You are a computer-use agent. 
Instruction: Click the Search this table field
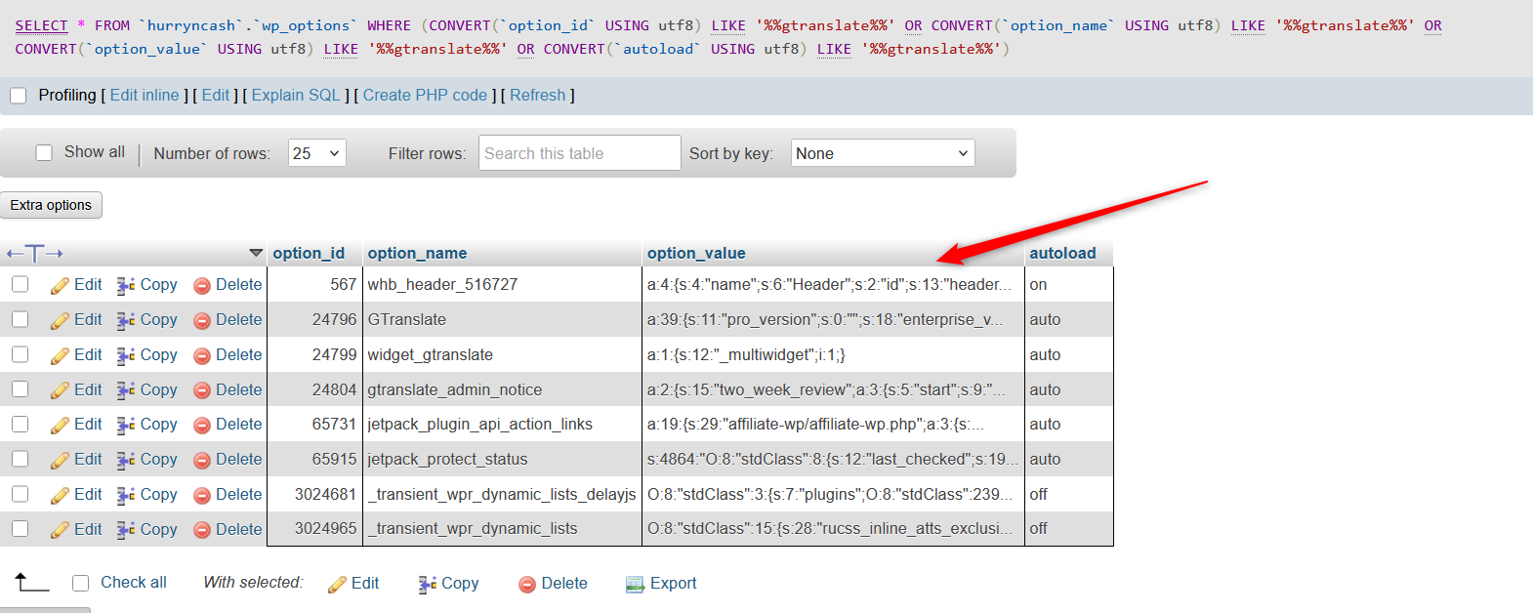[579, 153]
